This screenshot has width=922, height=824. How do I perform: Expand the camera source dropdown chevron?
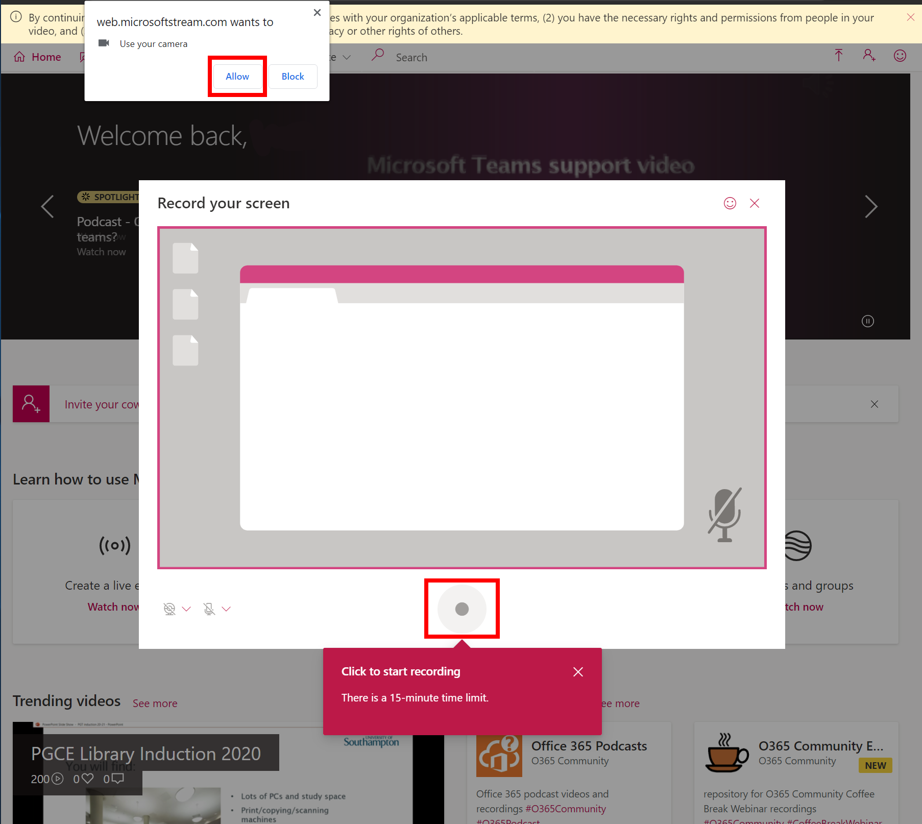click(186, 609)
